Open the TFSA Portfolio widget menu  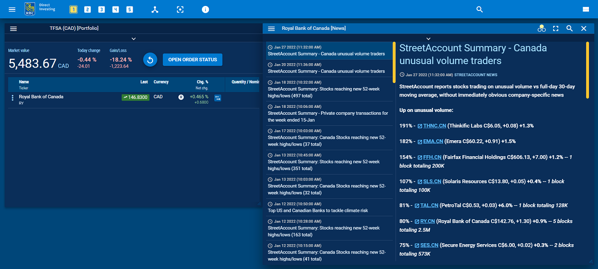[13, 28]
